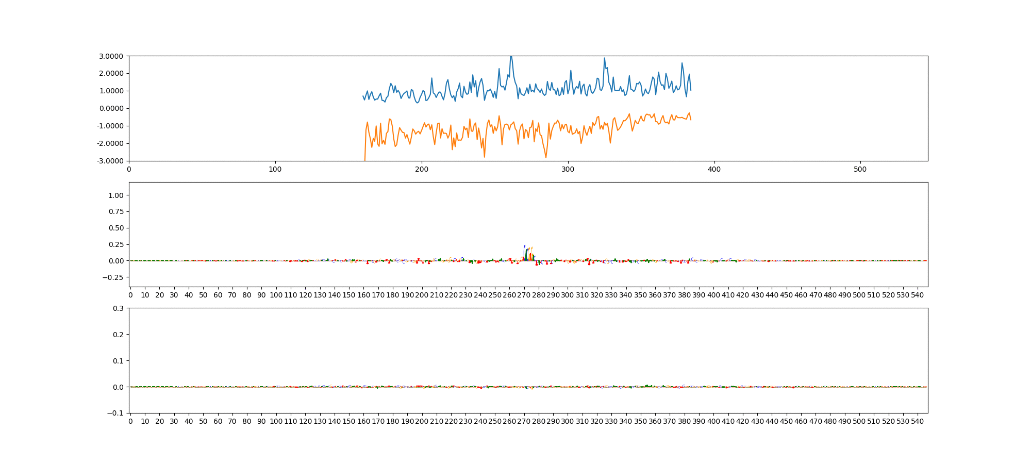Click the orange line dip near x=285
The height and width of the screenshot is (464, 1031).
[546, 157]
